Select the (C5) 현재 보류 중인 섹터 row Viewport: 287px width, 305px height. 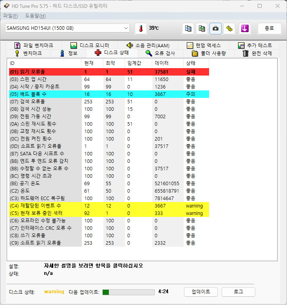coord(109,213)
